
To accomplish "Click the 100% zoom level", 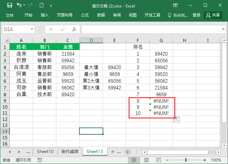I will click(216, 160).
